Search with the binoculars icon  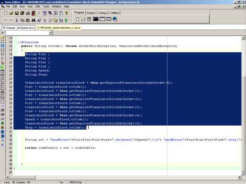33,20
